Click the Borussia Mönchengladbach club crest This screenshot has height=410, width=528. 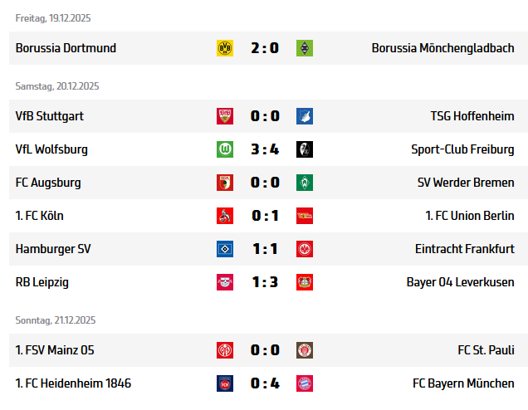[305, 48]
